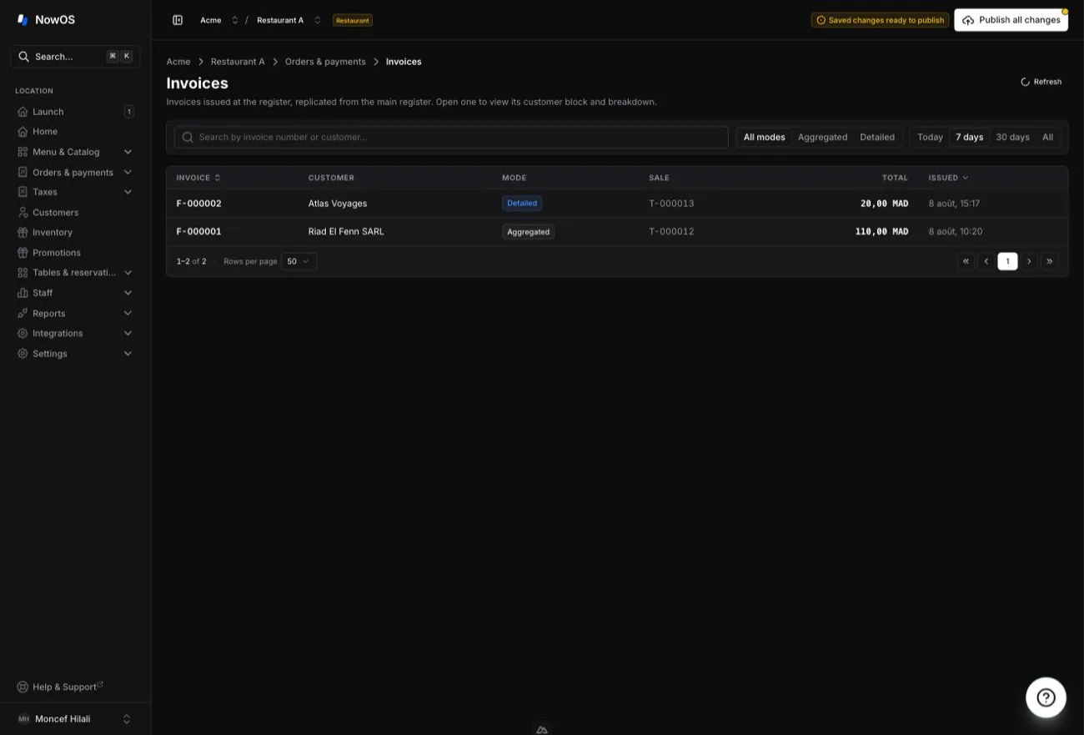The height and width of the screenshot is (735, 1084).
Task: Click the Menu & Catalog icon
Action: (23, 152)
